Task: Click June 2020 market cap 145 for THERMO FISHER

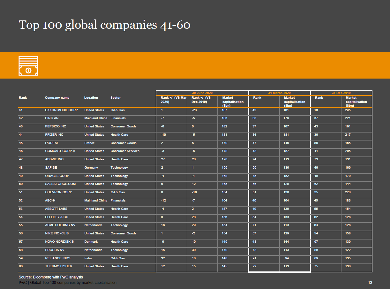Action: tap(225, 266)
